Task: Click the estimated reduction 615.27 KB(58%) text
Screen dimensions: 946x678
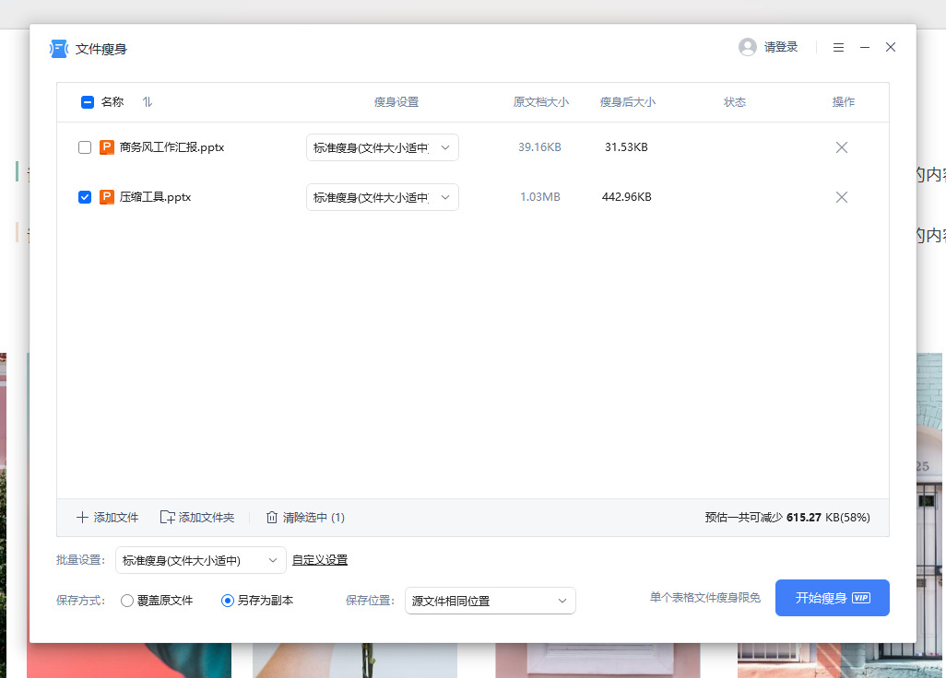Action: (x=828, y=517)
